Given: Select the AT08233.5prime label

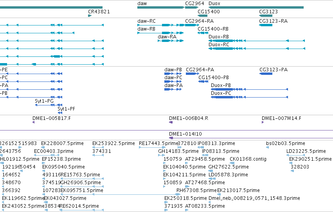Looking at the screenshot, I should pyautogui.click(x=205, y=206).
